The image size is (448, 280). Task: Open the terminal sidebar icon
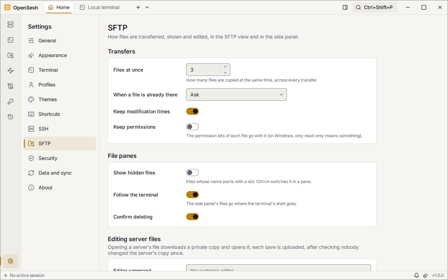10,40
